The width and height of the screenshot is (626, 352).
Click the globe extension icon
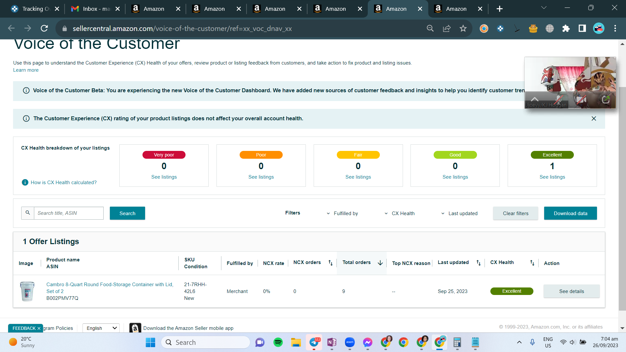click(x=550, y=29)
